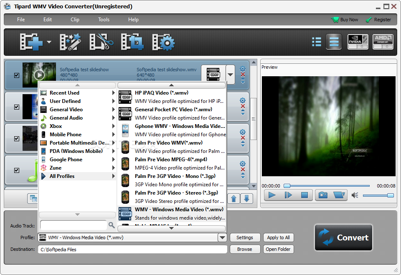Select All Profiles category
This screenshot has width=401, height=275.
pyautogui.click(x=78, y=176)
